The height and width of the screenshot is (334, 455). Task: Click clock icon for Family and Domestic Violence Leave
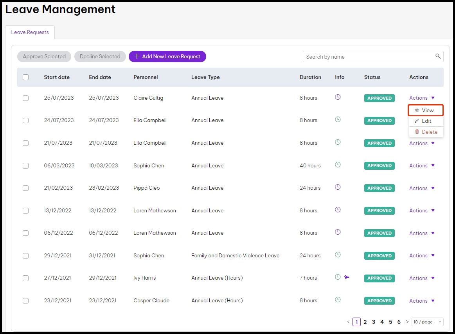pos(338,255)
